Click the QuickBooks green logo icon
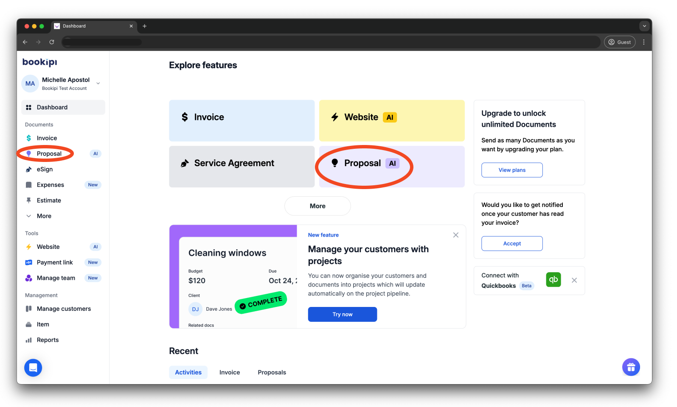Viewport: 677px width, 407px height. coord(553,280)
